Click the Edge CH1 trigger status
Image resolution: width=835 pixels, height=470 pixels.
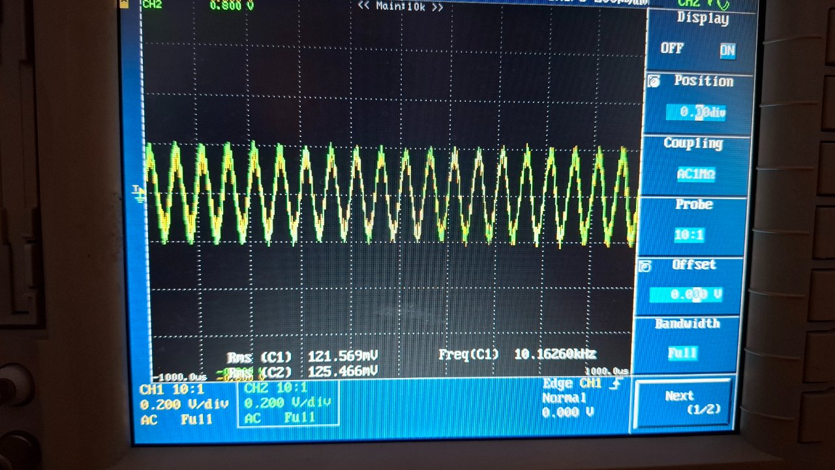pyautogui.click(x=572, y=384)
